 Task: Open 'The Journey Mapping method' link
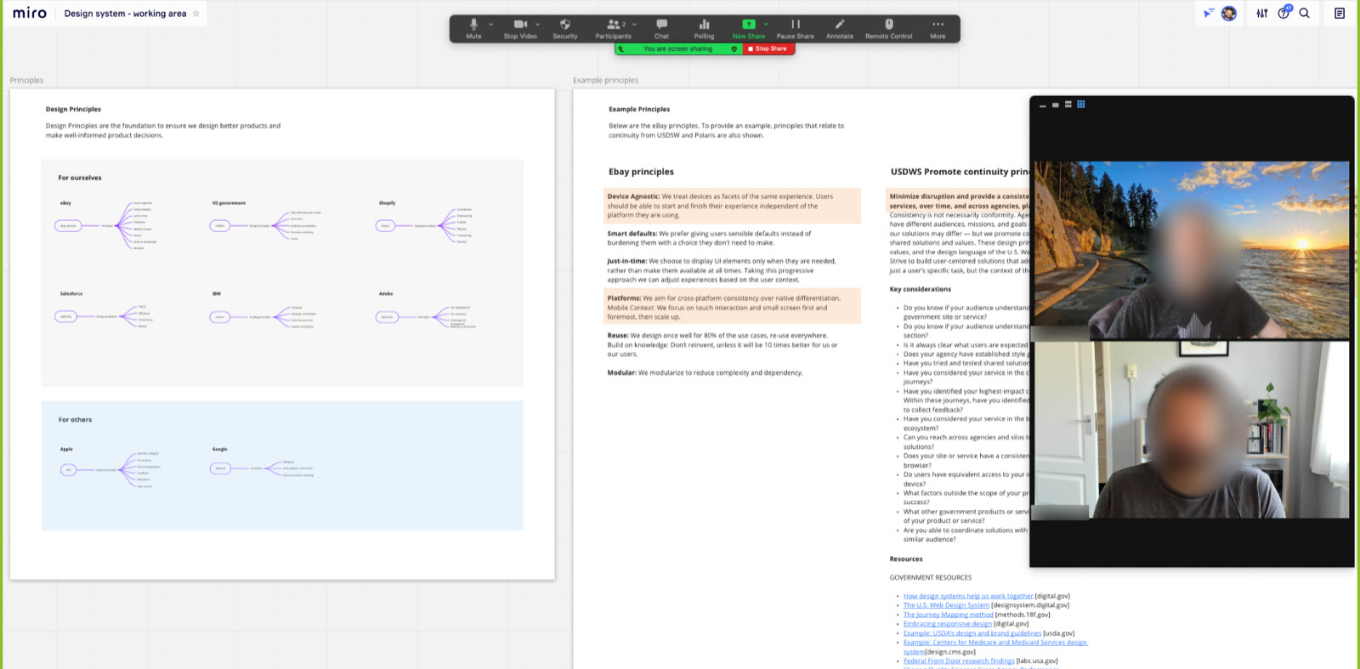coord(948,615)
